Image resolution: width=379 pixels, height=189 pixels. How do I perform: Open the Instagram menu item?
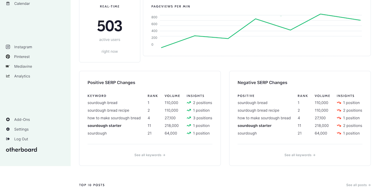point(23,47)
